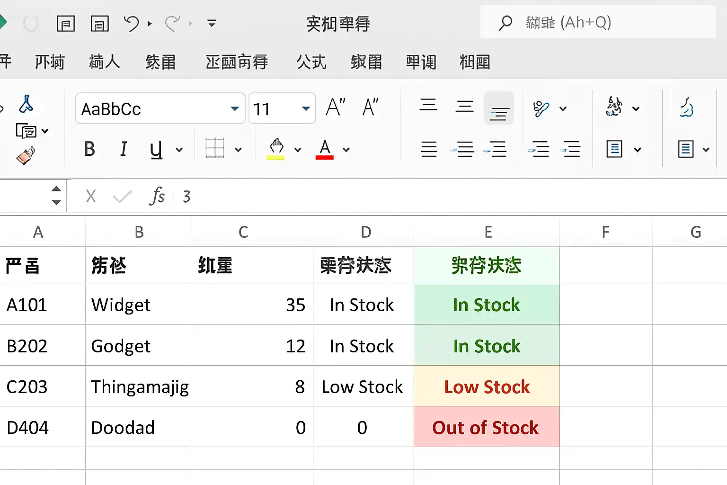Select column E header
This screenshot has width=727, height=485.
tap(488, 232)
